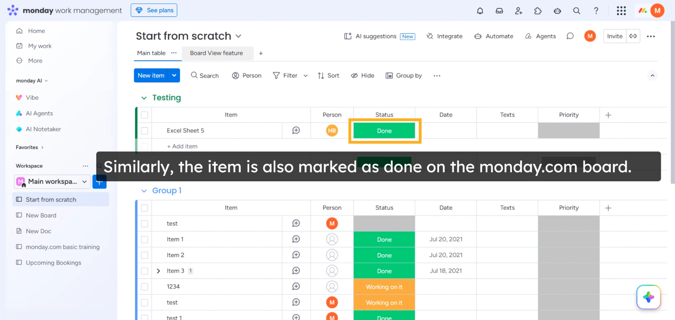The image size is (675, 320).
Task: Tick the Excel Sheet 5 checkbox
Action: 145,131
